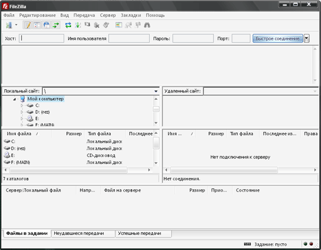Screen dimensions: 321x250
Task: Click the Быстрое соединение button
Action: [x=278, y=38]
